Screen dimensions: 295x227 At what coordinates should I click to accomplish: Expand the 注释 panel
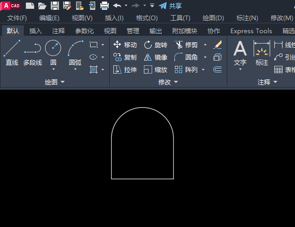click(x=268, y=82)
